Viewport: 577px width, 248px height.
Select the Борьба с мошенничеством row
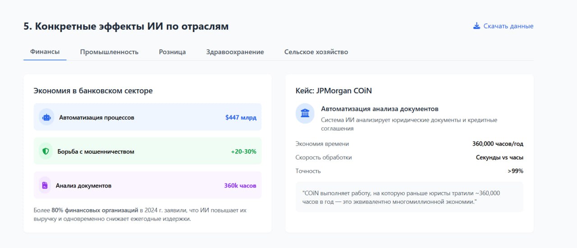(147, 152)
